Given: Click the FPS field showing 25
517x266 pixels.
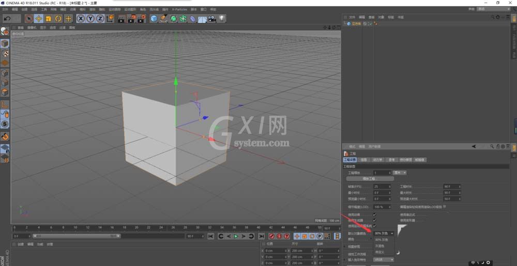Looking at the screenshot, I should coord(382,187).
